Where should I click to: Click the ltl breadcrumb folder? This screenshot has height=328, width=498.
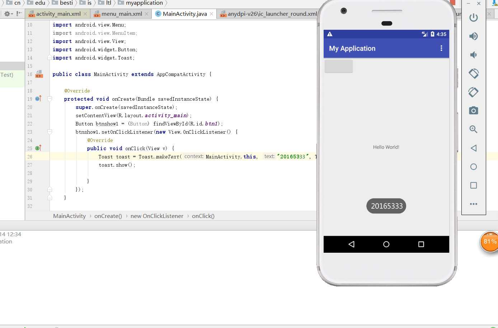(105, 3)
